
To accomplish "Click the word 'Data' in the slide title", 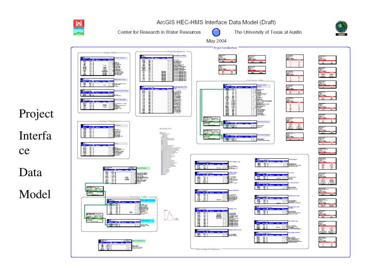I will tap(30, 173).
